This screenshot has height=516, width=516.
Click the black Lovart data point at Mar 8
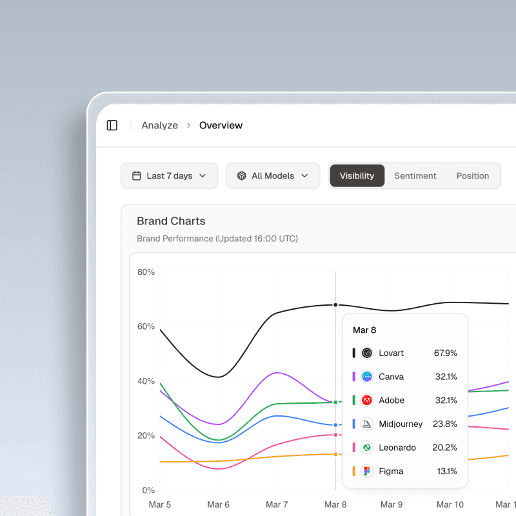pos(335,305)
